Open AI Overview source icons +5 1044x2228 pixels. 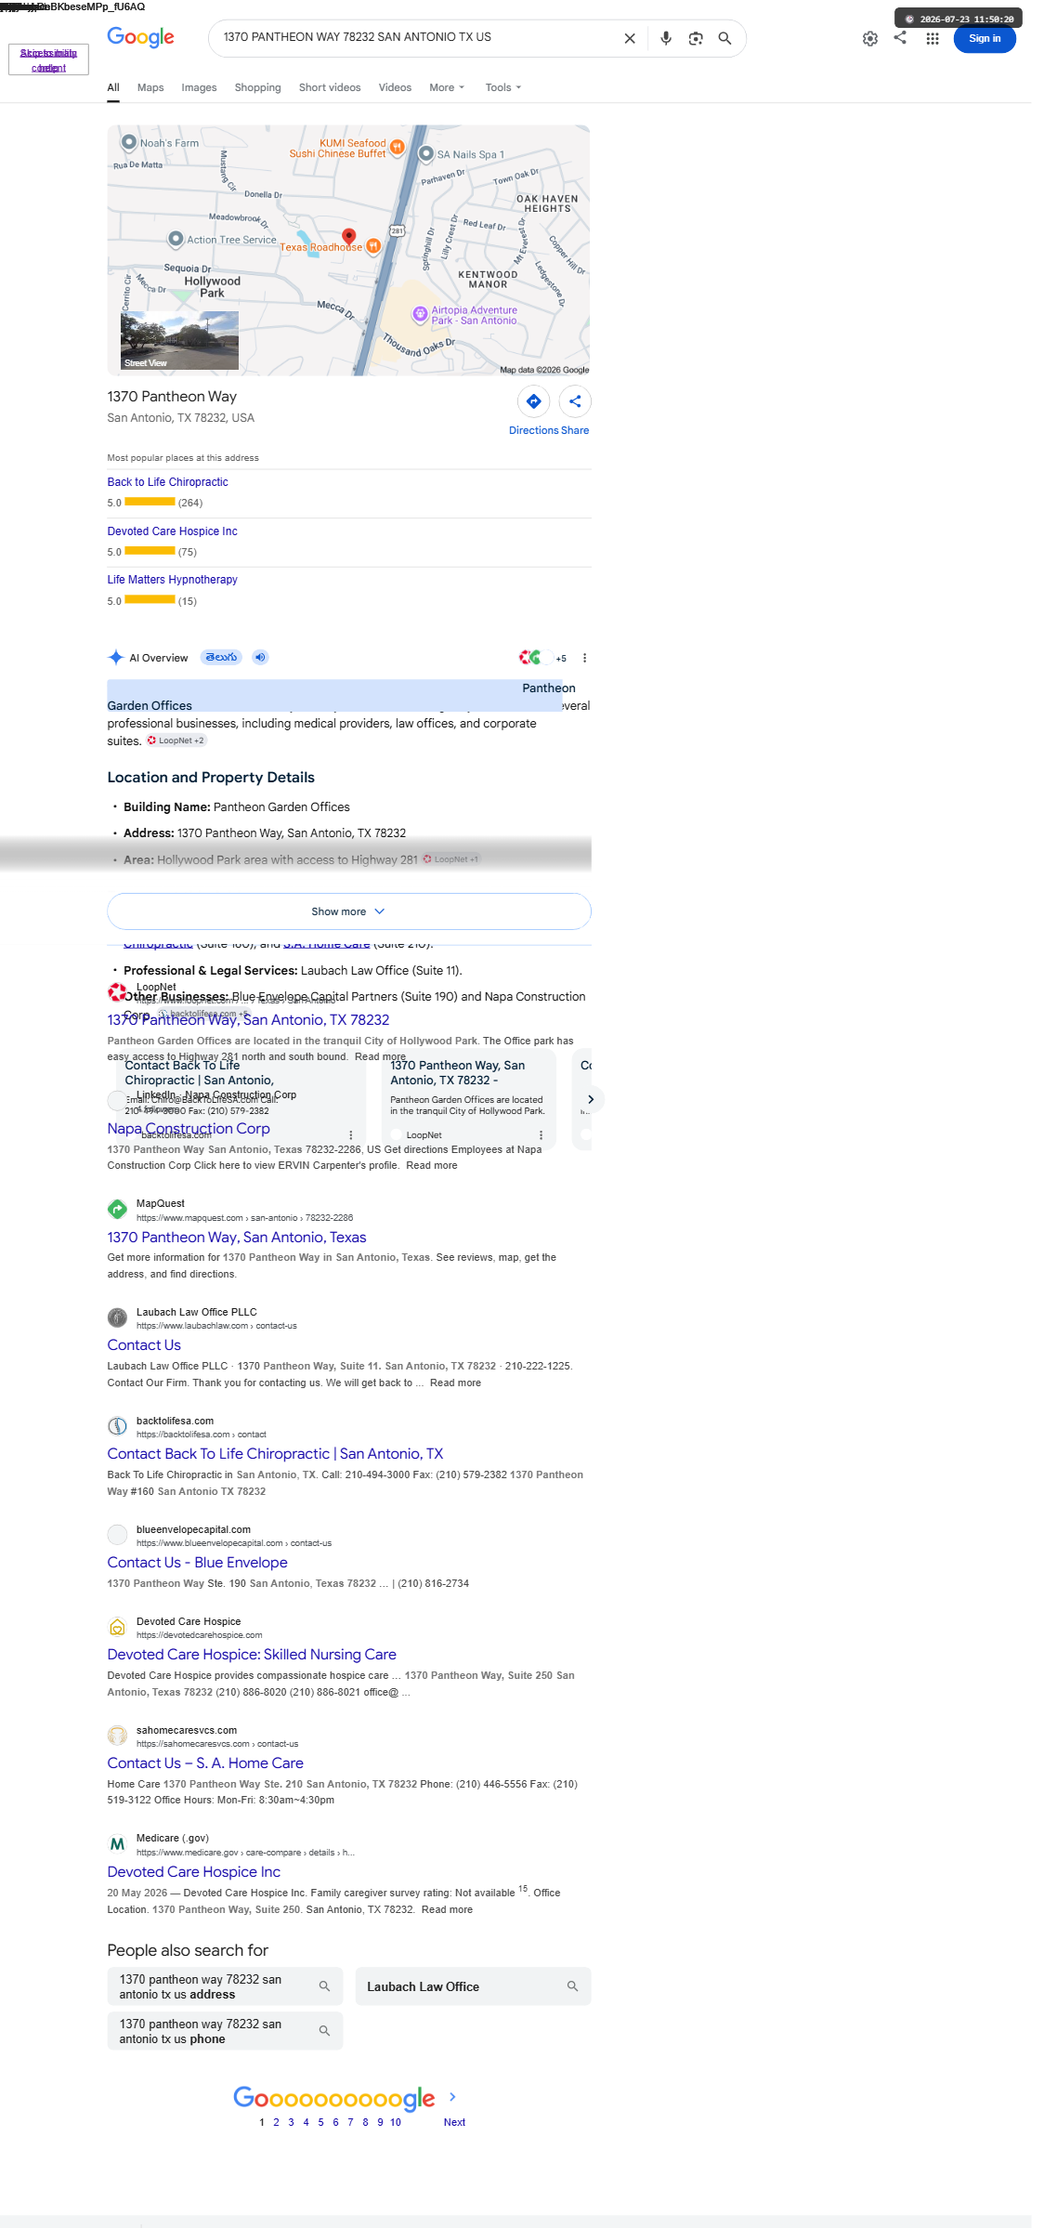click(x=542, y=658)
